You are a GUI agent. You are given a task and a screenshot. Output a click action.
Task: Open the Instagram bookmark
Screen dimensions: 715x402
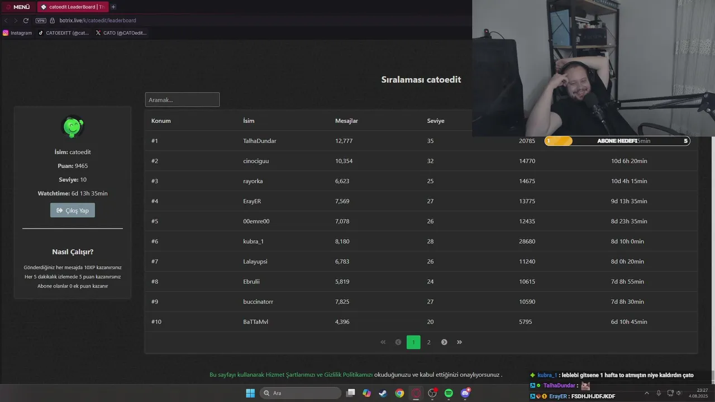[x=17, y=33]
